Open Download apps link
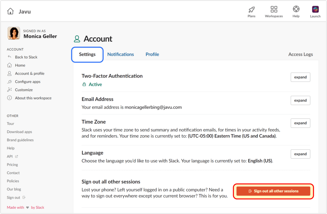This screenshot has width=327, height=214. click(19, 132)
